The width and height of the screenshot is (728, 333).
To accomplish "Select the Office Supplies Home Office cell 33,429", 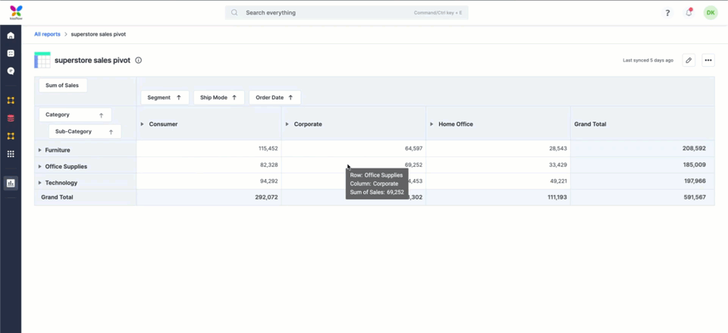I will (x=498, y=165).
